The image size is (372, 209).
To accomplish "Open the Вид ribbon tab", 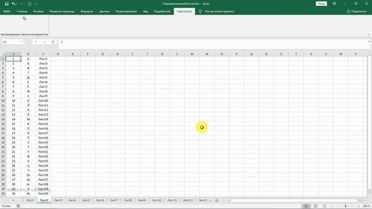I will 145,12.
